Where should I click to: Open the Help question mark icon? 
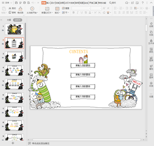[142, 3]
